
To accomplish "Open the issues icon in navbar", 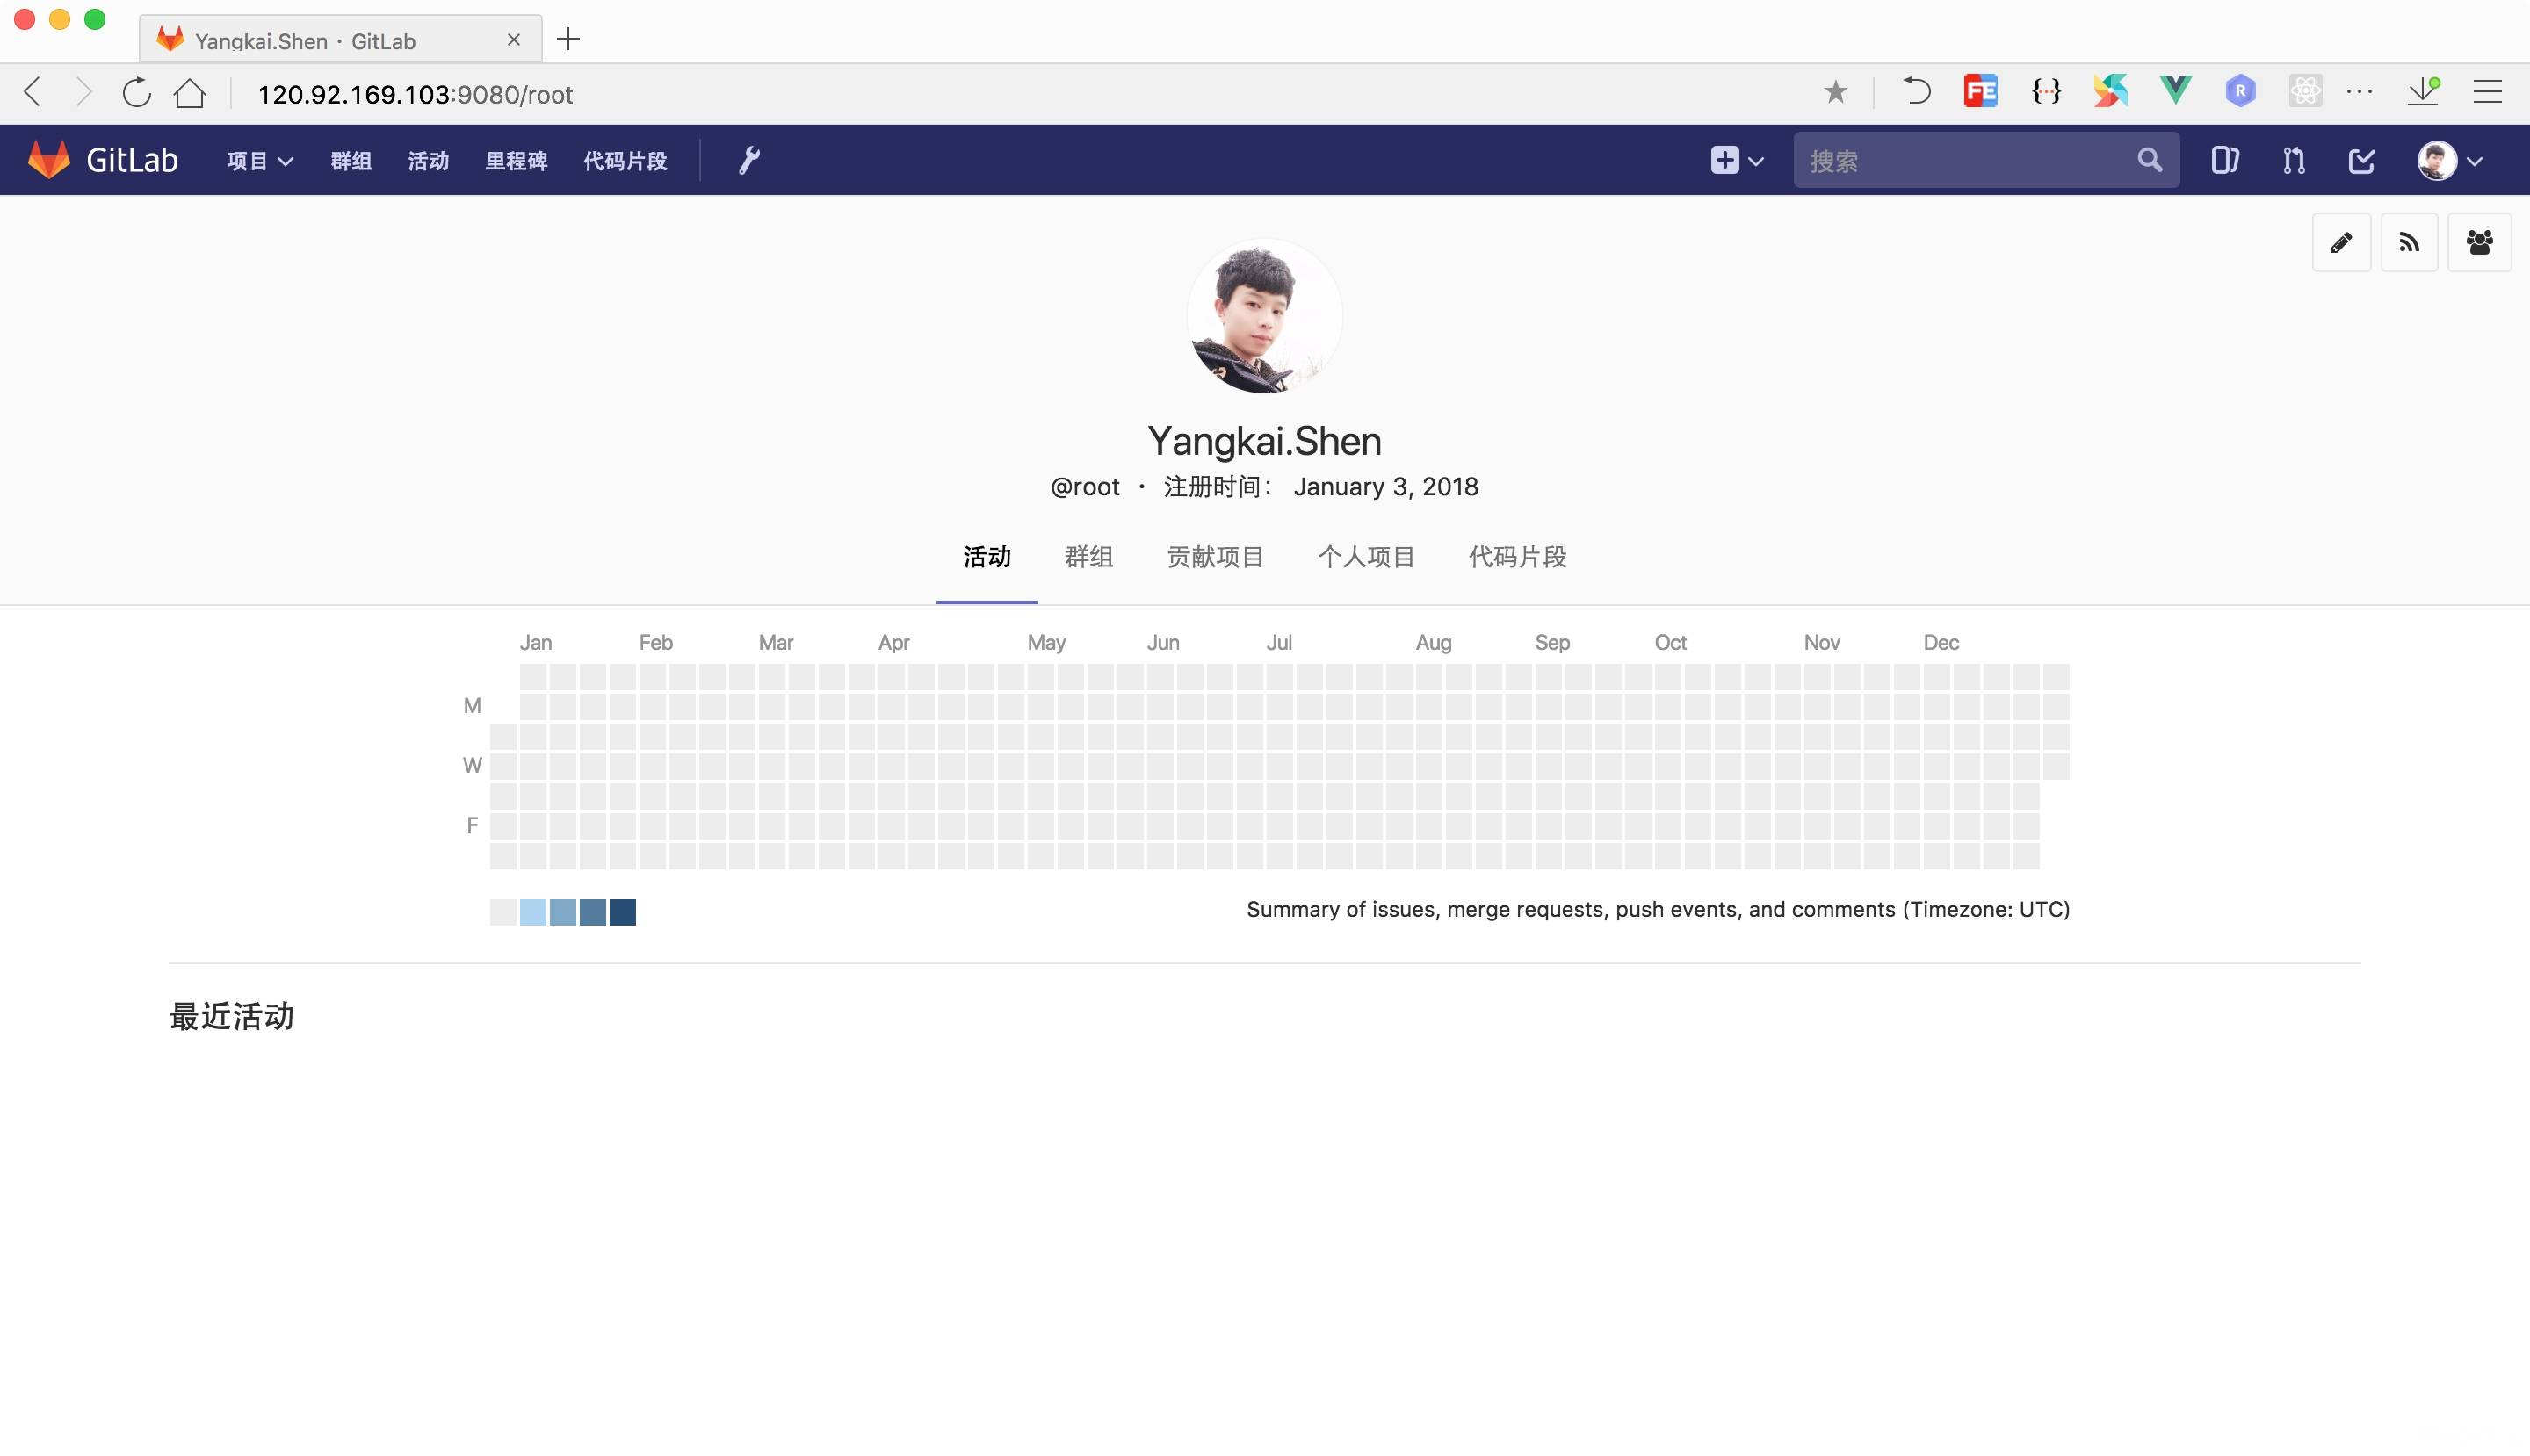I will pos(2224,160).
